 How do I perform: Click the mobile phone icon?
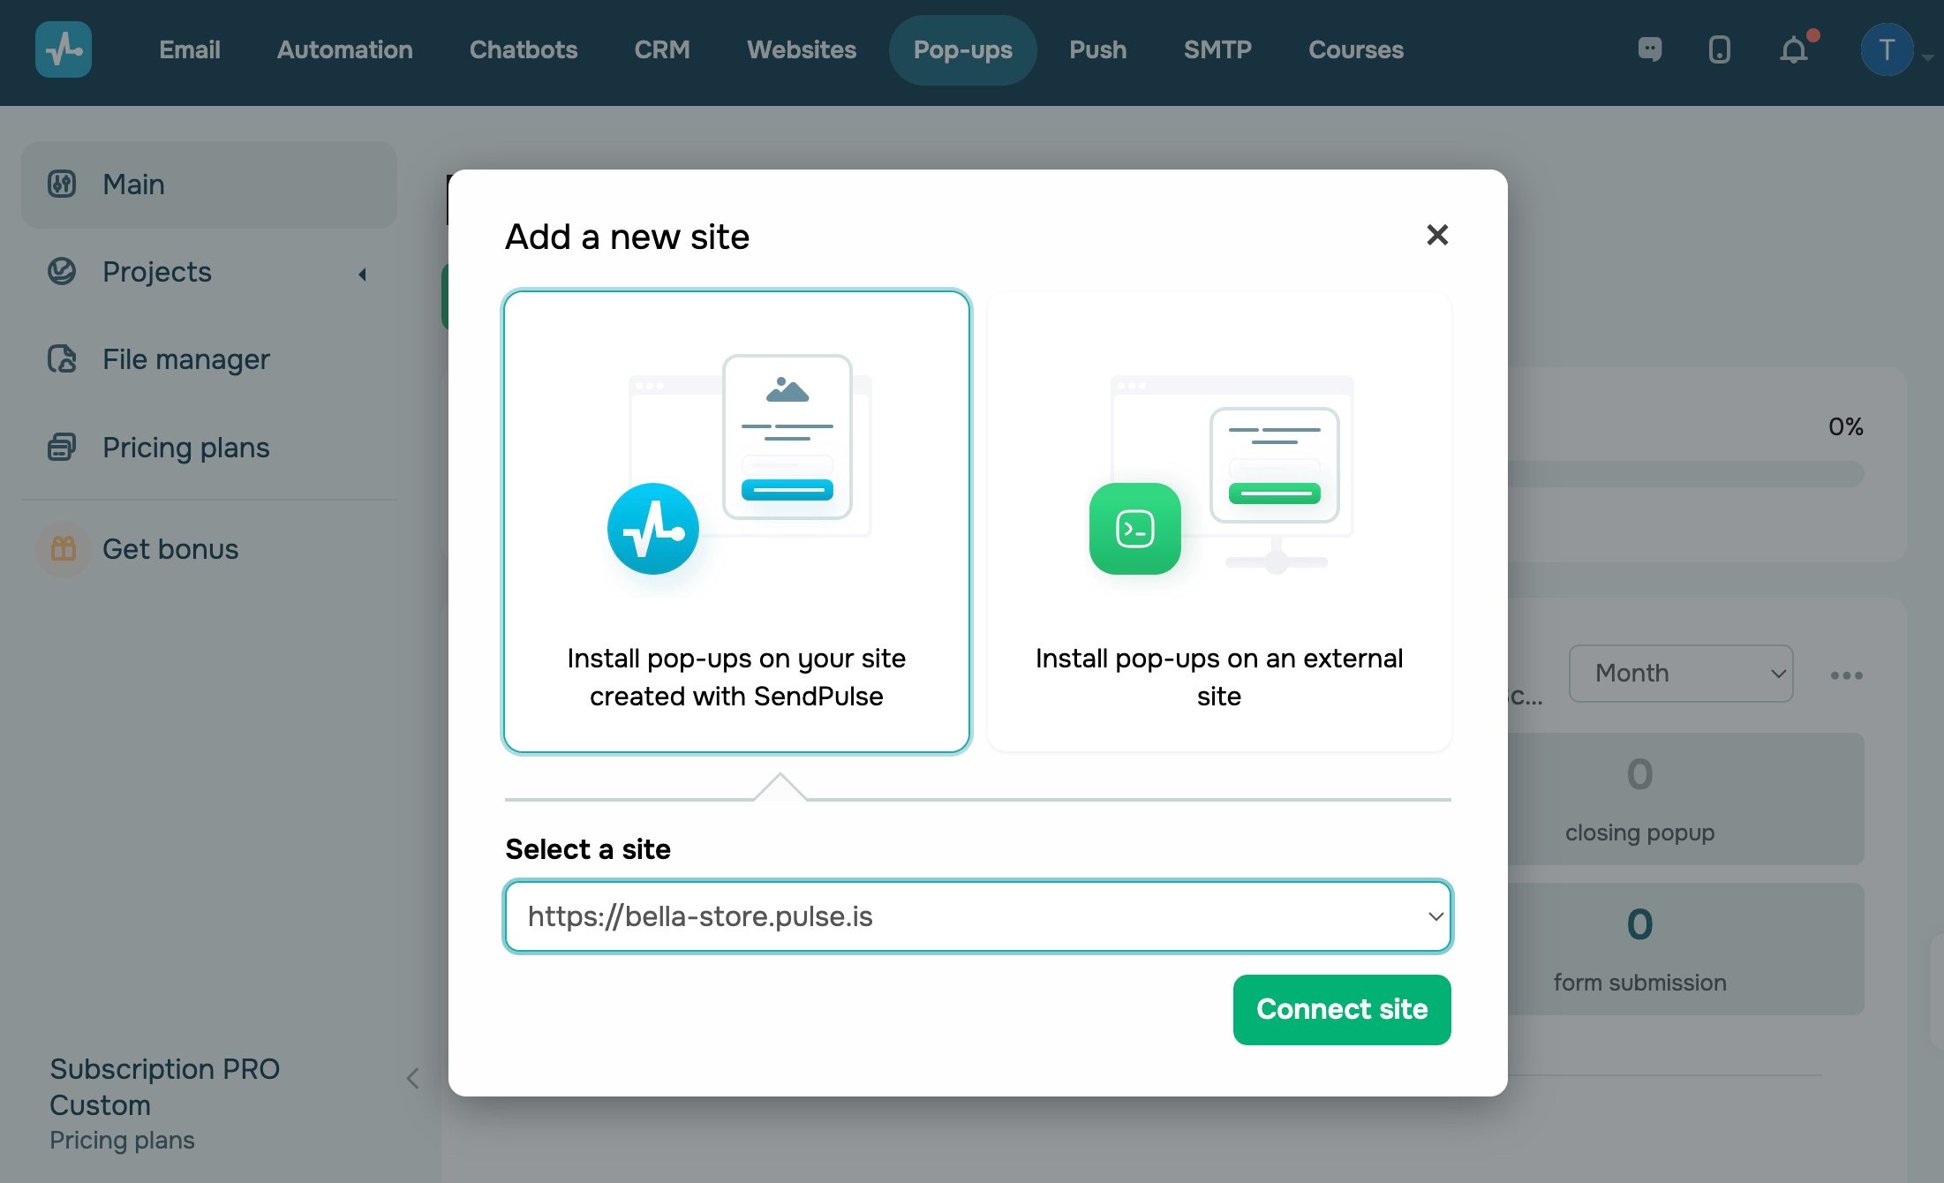[x=1719, y=49]
